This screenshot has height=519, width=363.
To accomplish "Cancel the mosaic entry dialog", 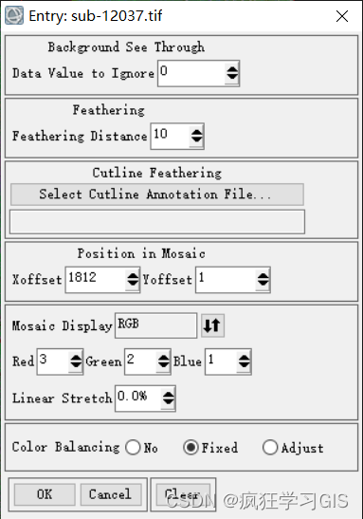I will [x=111, y=494].
